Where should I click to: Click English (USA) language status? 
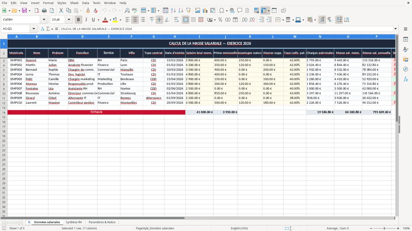coord(239,228)
